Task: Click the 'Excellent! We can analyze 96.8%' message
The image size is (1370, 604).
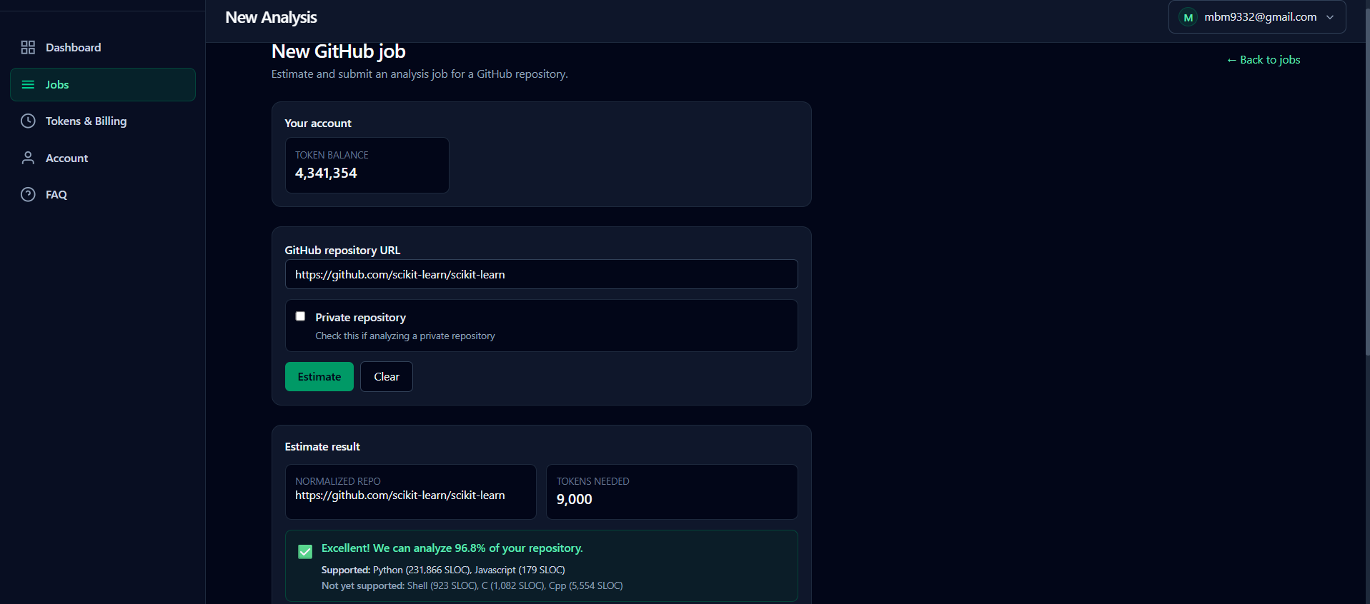Action: click(452, 548)
